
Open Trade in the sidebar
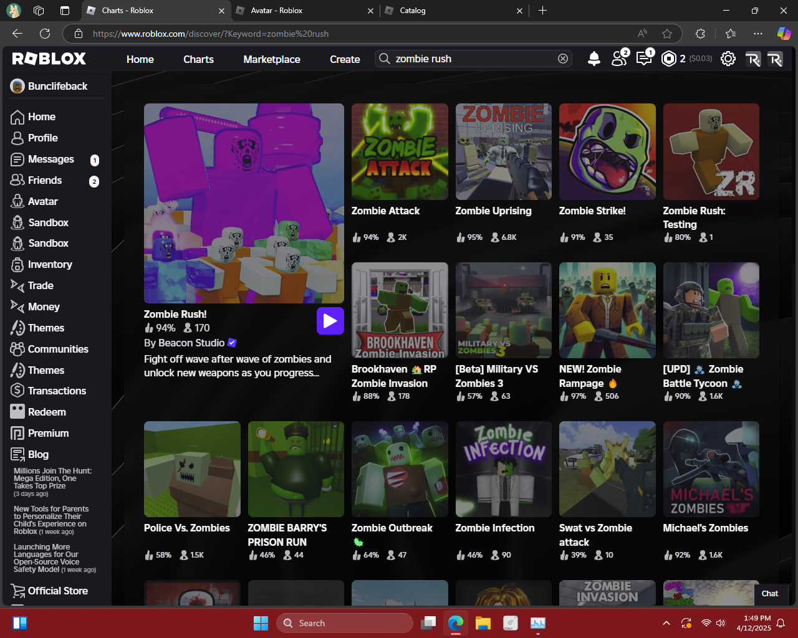(x=32, y=285)
